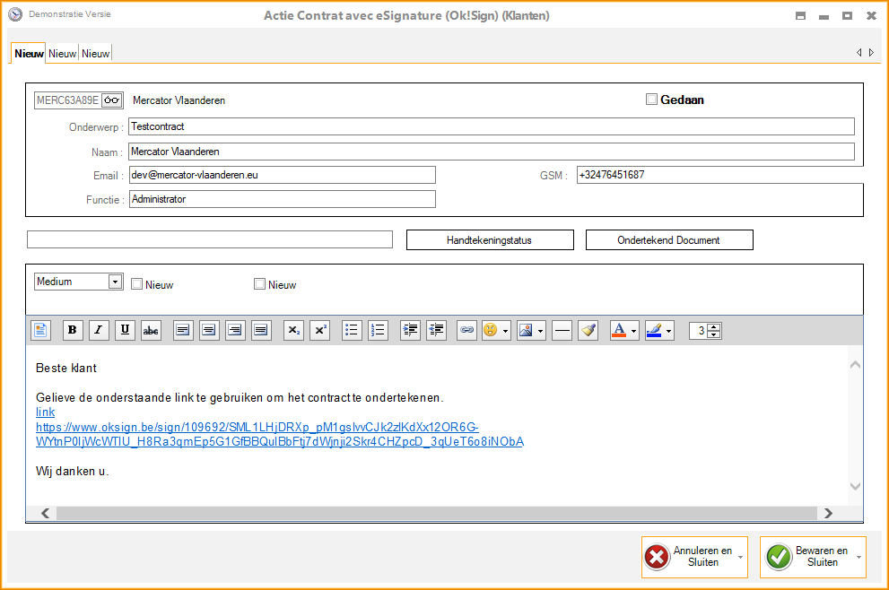
Task: Insert a bulleted list
Action: (x=352, y=330)
